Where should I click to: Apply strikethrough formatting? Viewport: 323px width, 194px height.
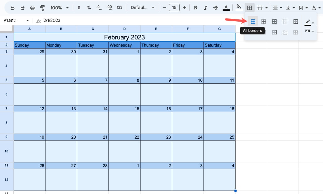click(215, 8)
